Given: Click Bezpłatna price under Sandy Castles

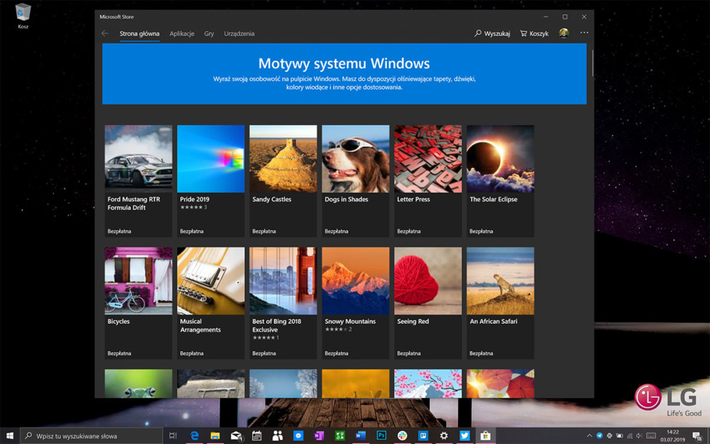Looking at the screenshot, I should point(264,231).
